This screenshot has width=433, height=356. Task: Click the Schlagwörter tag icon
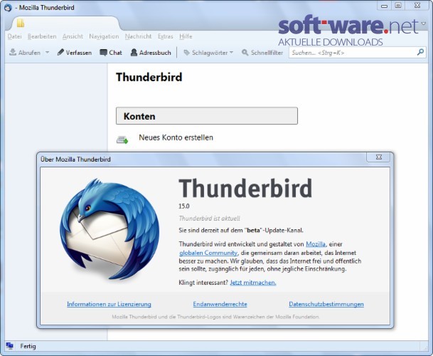pyautogui.click(x=187, y=53)
